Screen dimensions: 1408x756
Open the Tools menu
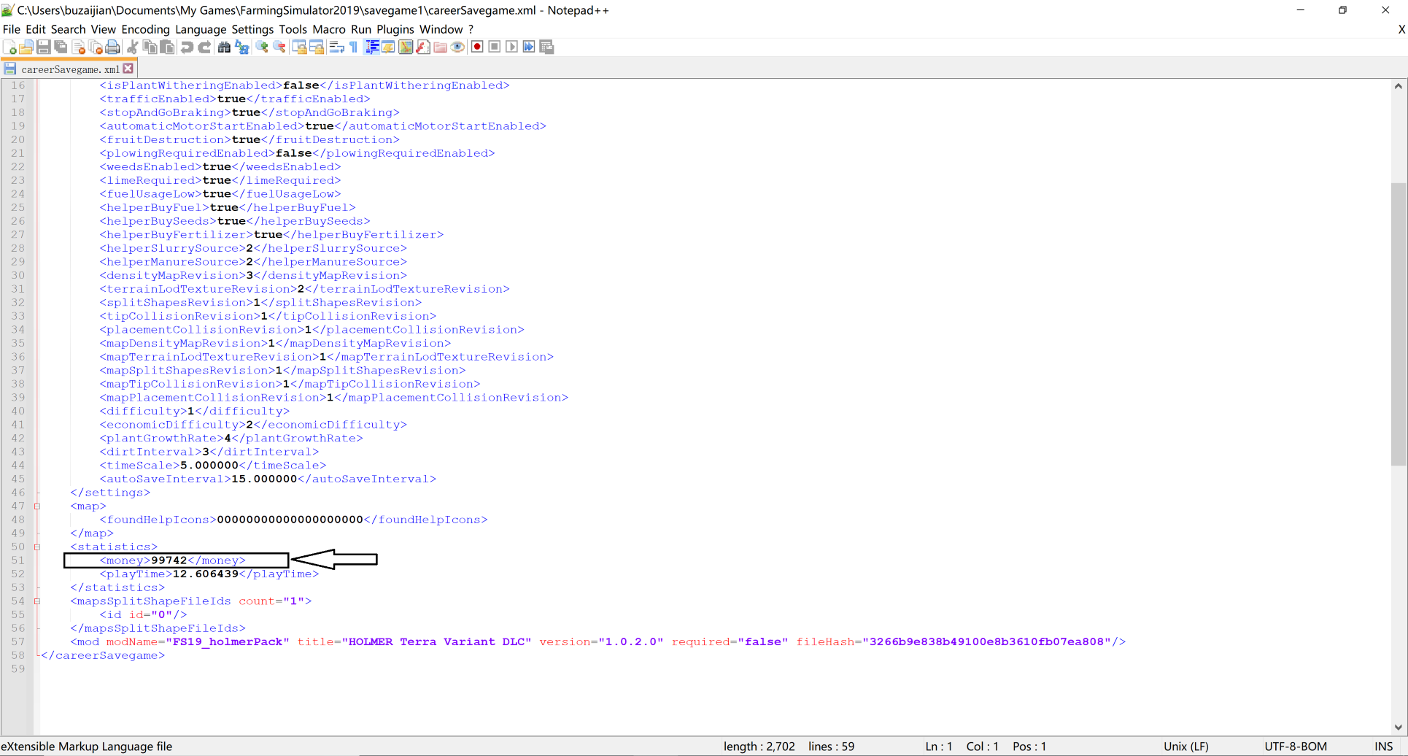[x=293, y=29]
